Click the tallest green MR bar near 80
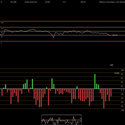This screenshot has height=125, width=125. tap(95, 81)
